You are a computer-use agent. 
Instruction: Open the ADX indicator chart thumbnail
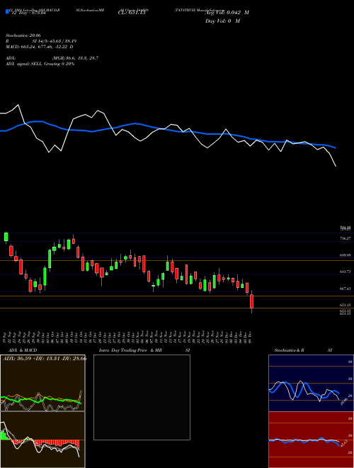click(x=42, y=383)
